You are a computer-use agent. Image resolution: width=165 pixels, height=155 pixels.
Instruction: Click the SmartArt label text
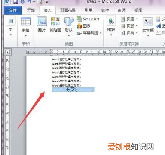pyautogui.click(x=91, y=19)
